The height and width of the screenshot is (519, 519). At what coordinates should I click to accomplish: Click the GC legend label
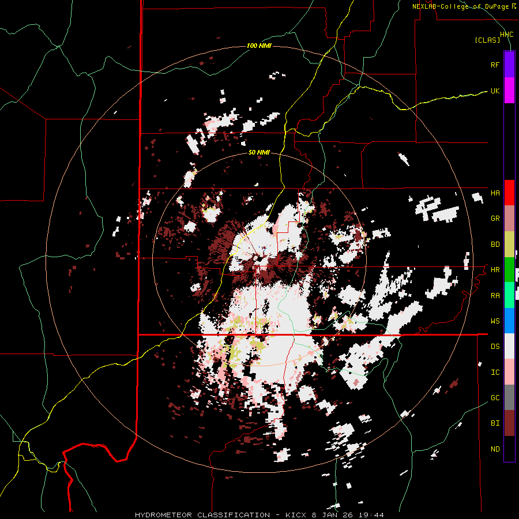(495, 398)
